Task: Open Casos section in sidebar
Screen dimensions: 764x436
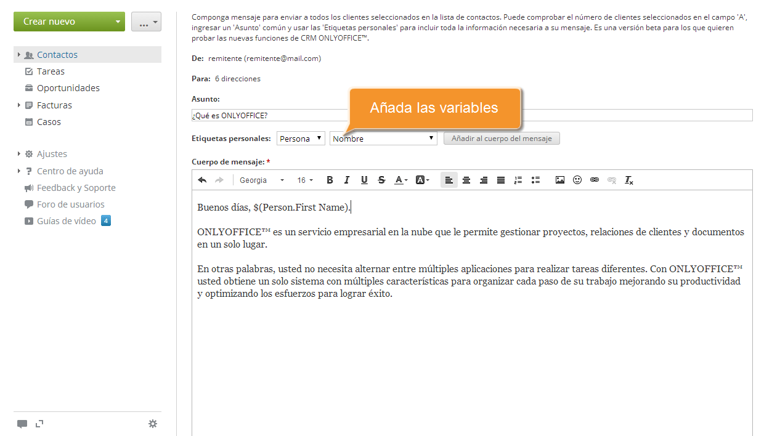Action: (49, 122)
